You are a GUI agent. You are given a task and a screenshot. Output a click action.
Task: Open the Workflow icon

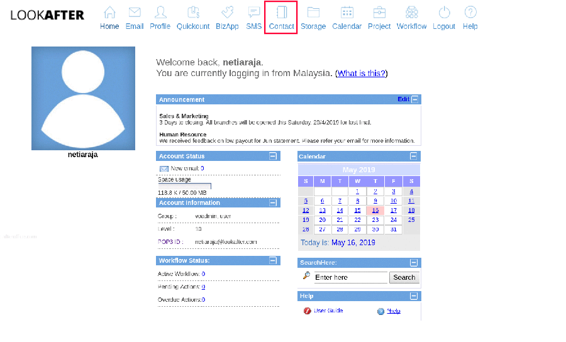pos(412,12)
